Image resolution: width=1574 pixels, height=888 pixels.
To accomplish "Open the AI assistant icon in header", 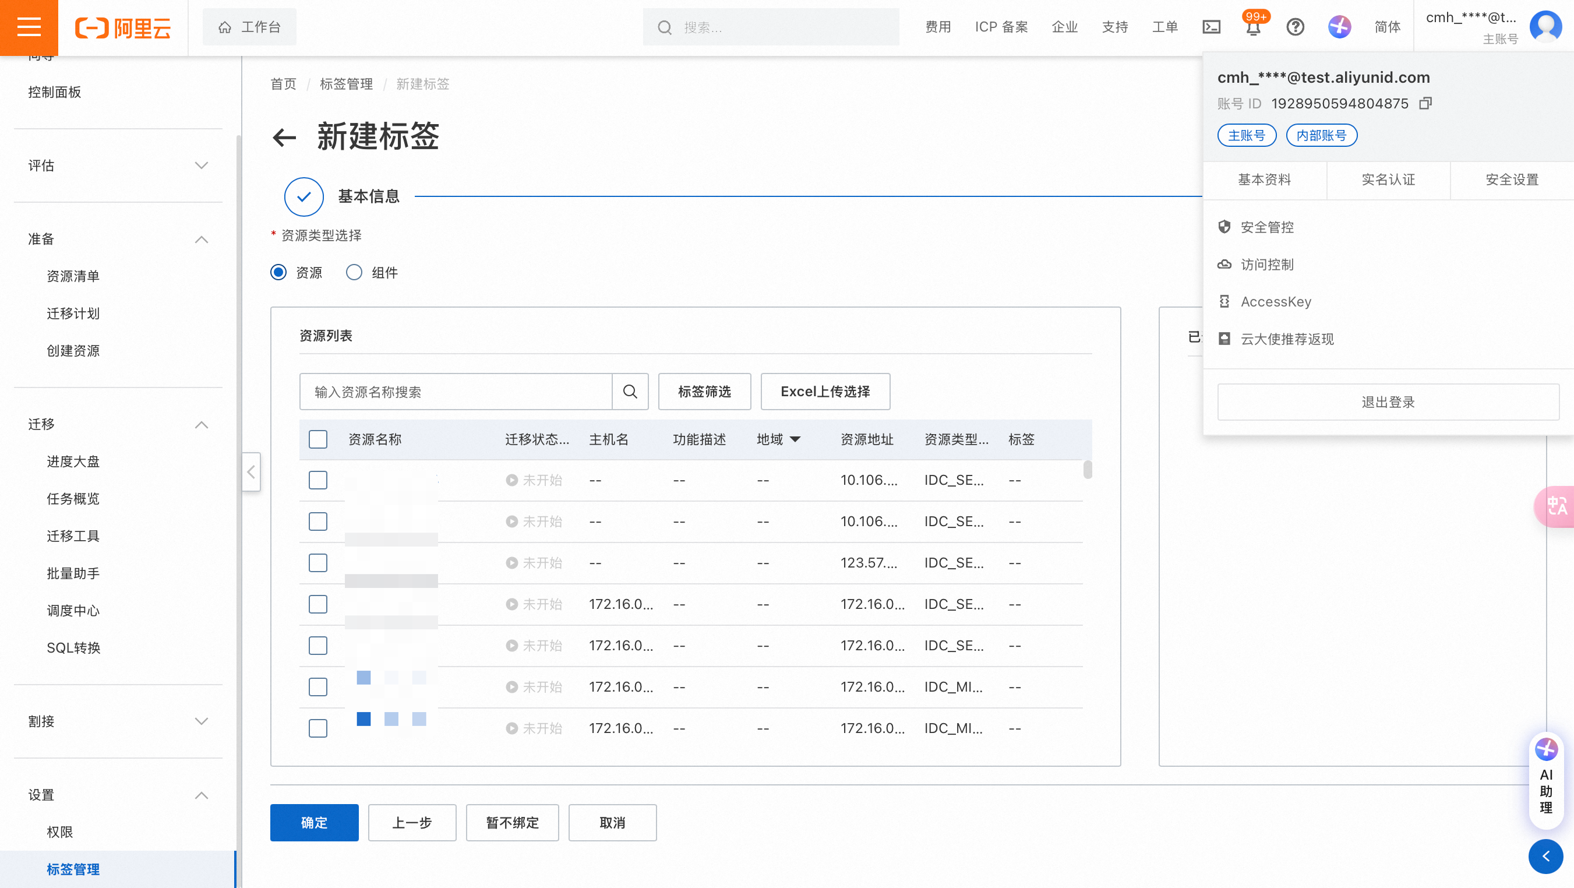I will (x=1339, y=27).
